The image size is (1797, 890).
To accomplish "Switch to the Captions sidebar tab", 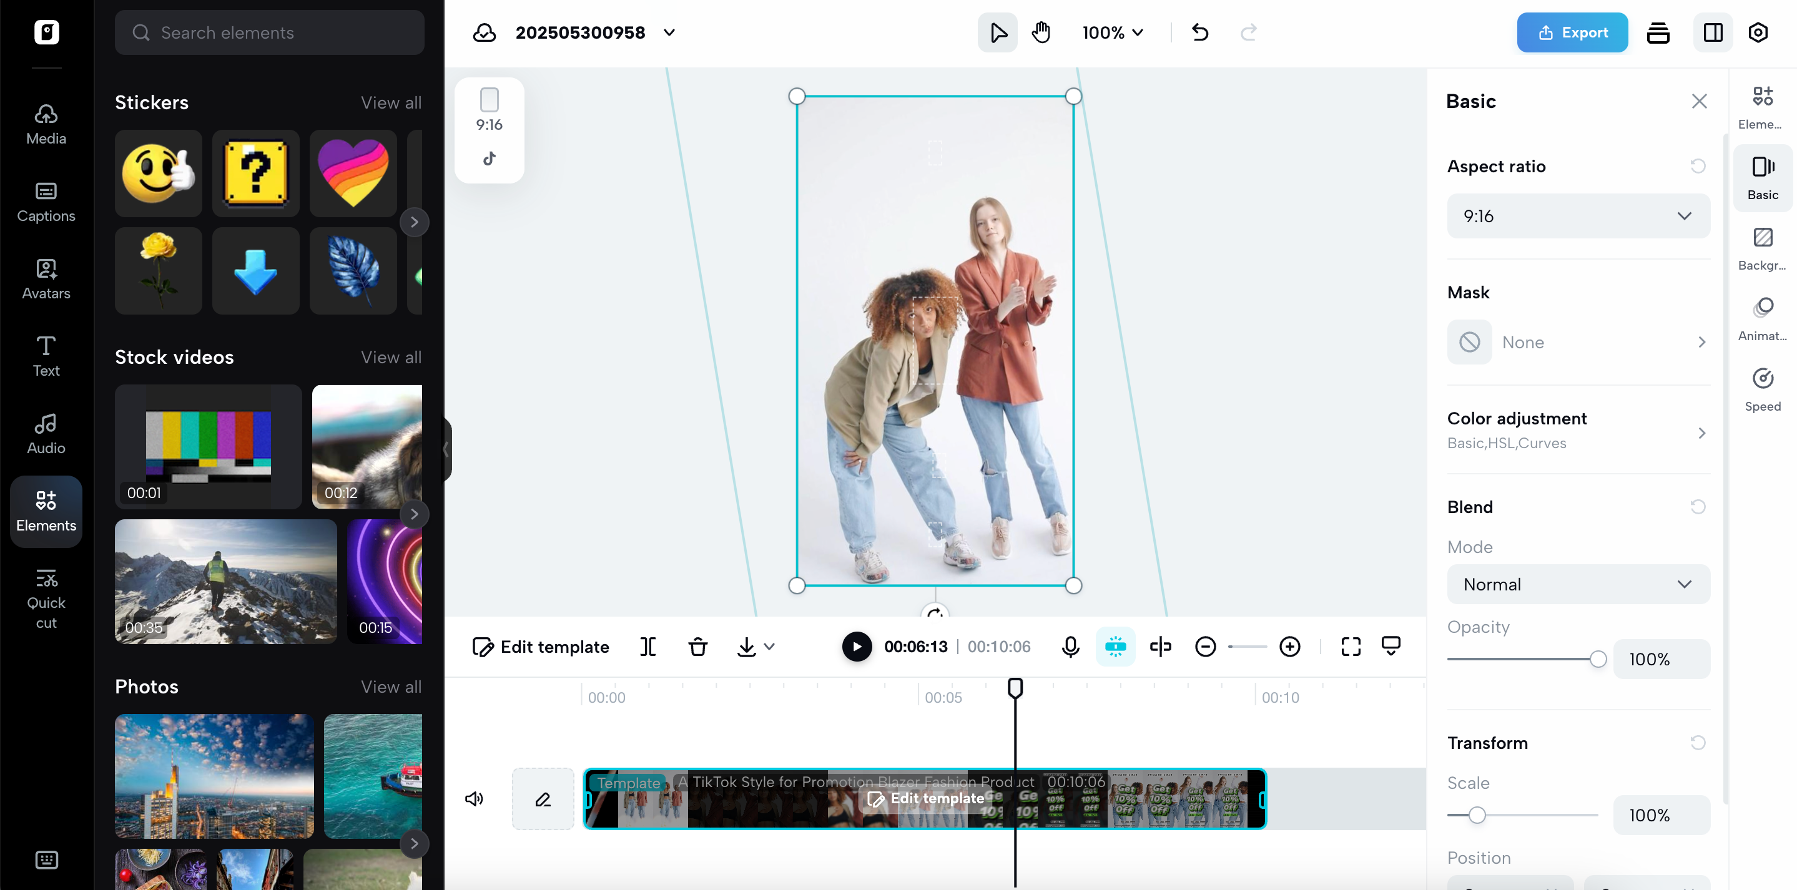I will [46, 202].
